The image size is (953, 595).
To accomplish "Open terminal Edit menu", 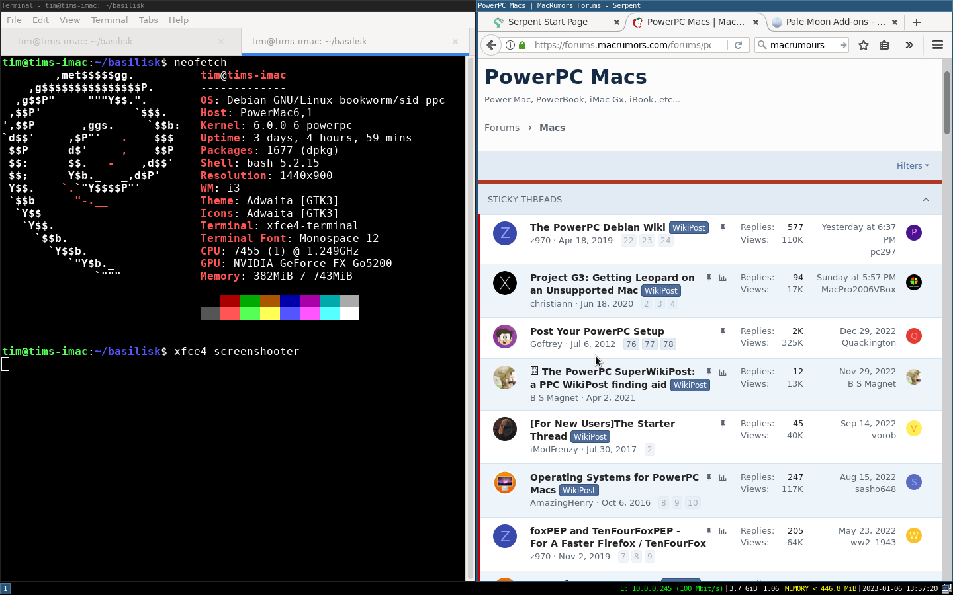I will click(x=41, y=20).
